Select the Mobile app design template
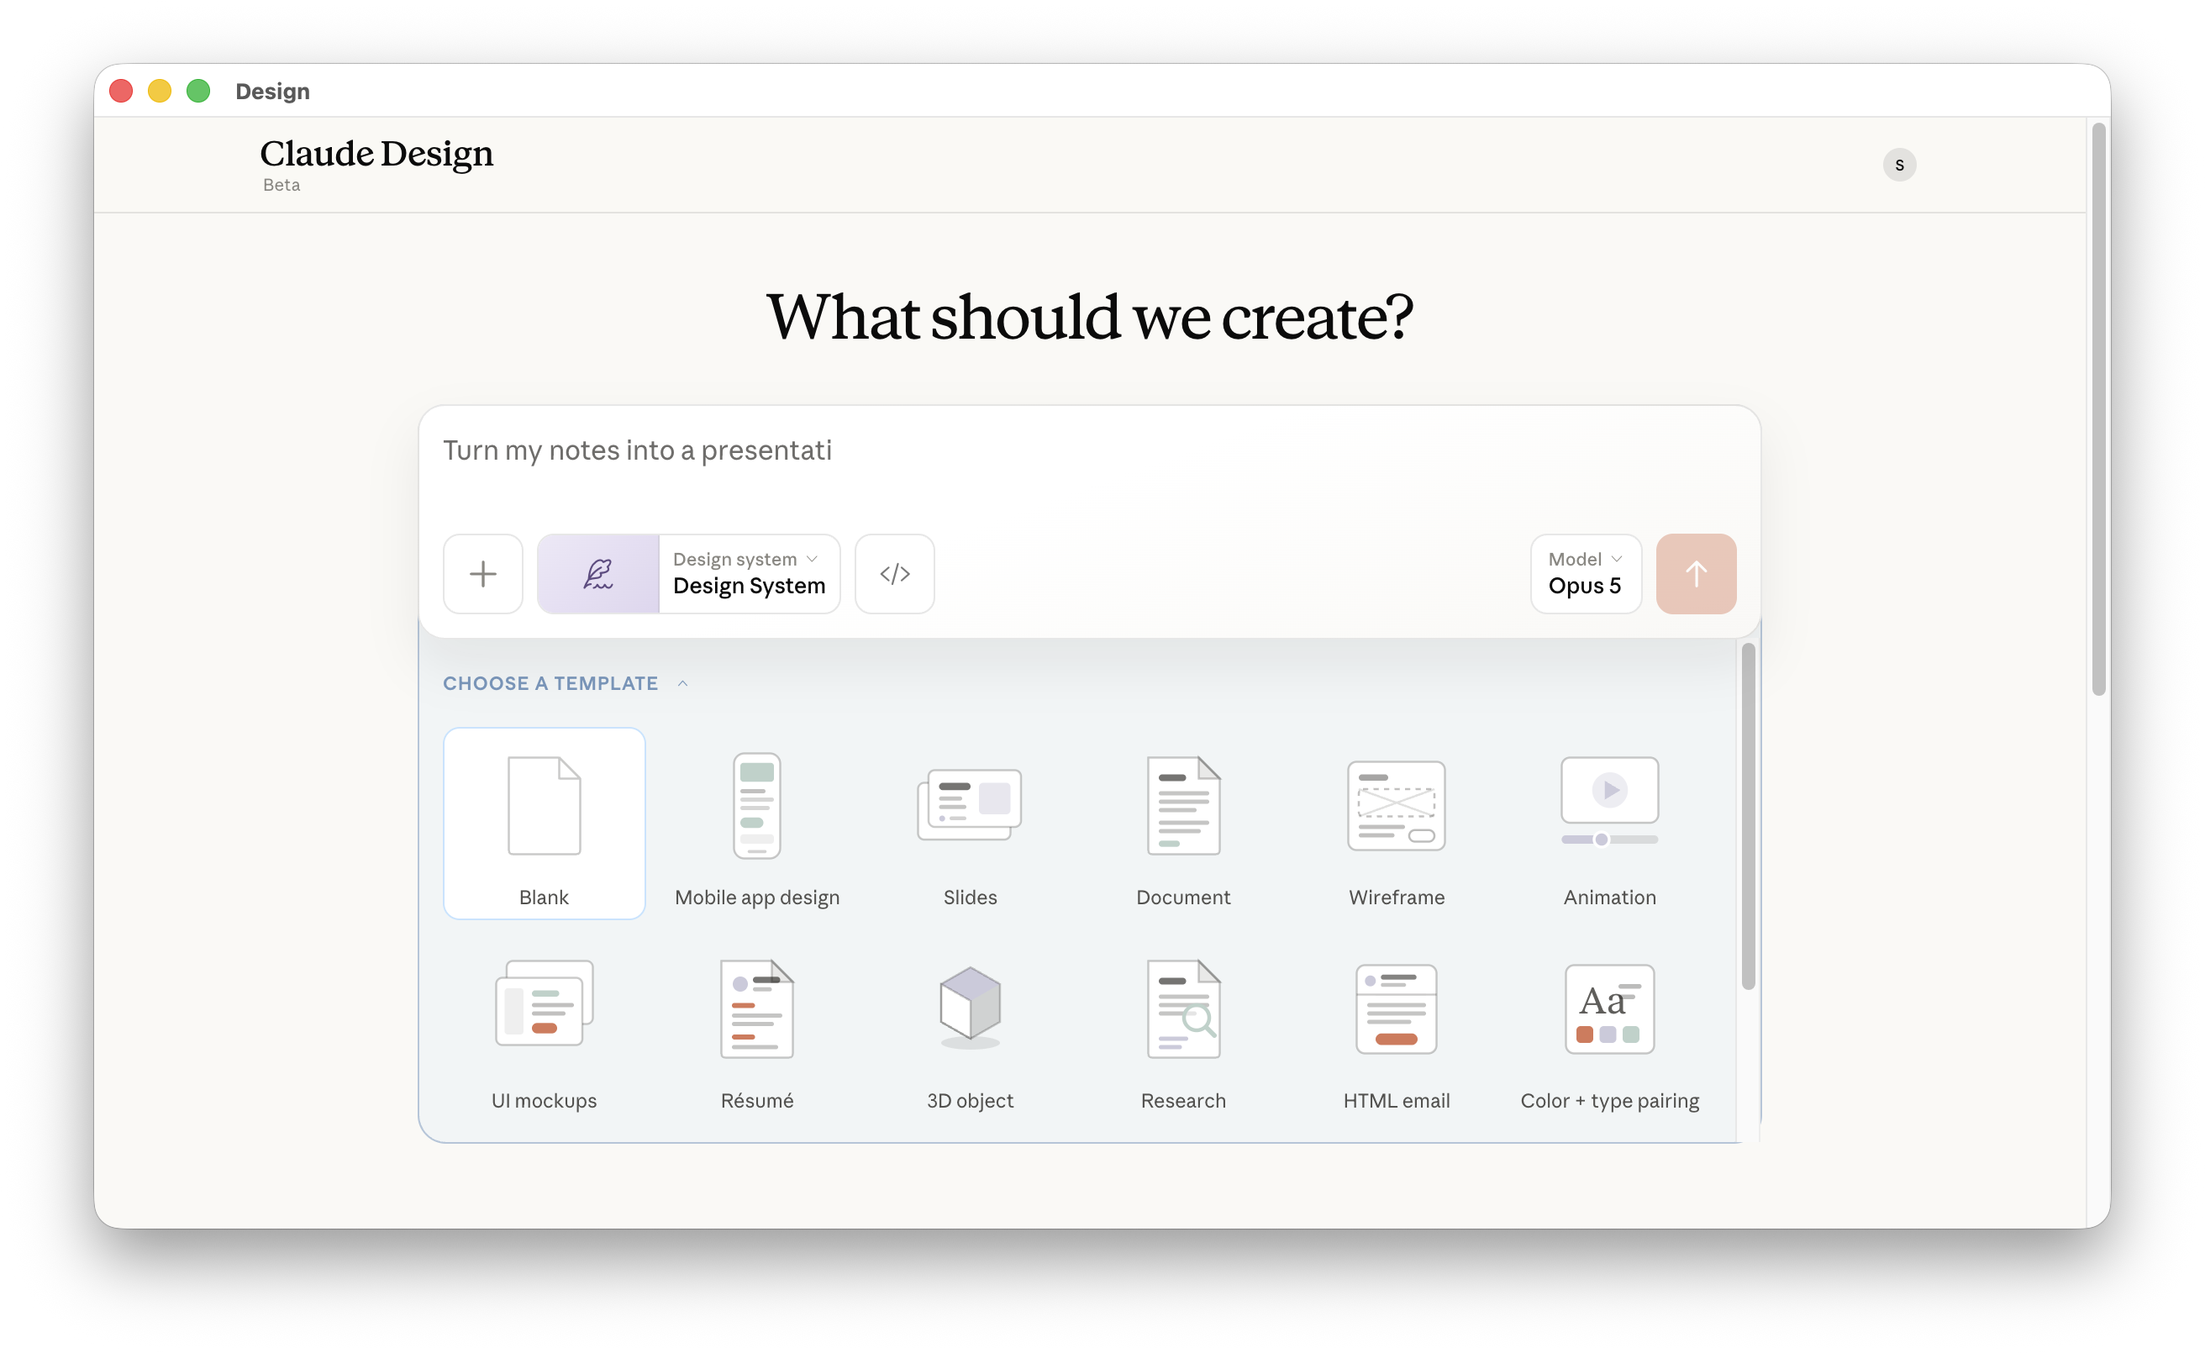 coord(757,824)
